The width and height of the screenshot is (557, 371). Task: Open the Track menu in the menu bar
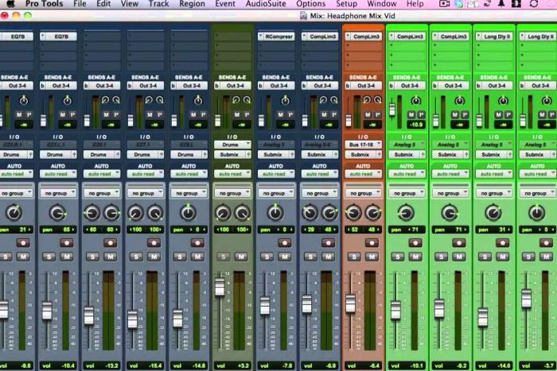pos(158,4)
